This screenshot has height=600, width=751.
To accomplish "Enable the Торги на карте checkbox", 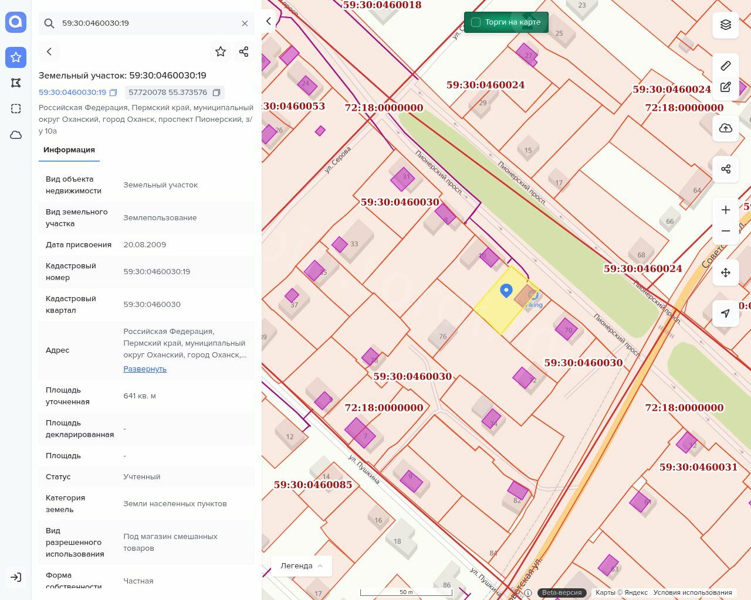I will [476, 22].
